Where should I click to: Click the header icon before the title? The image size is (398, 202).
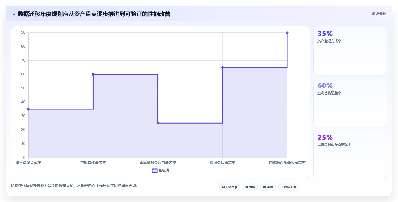13,14
